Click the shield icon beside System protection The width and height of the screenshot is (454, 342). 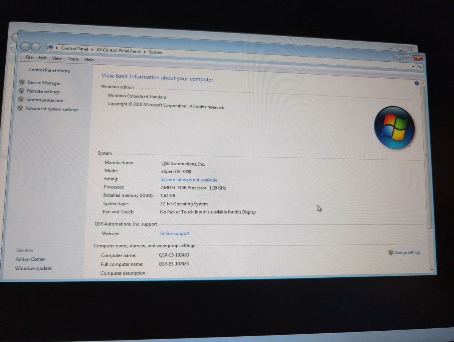coord(21,99)
